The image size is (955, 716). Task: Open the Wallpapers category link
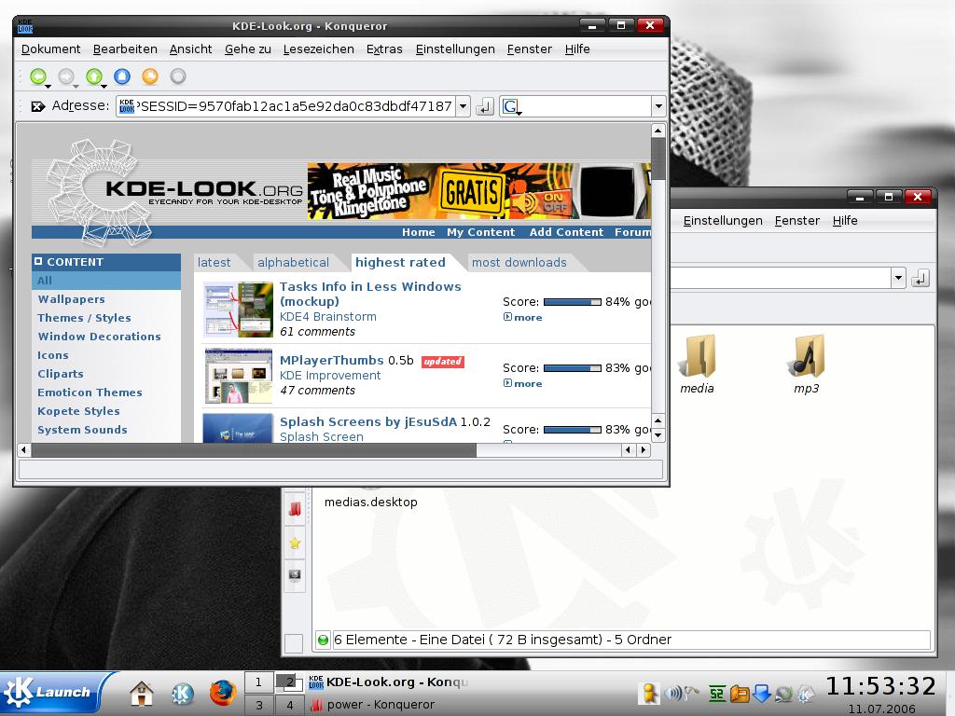(x=71, y=299)
